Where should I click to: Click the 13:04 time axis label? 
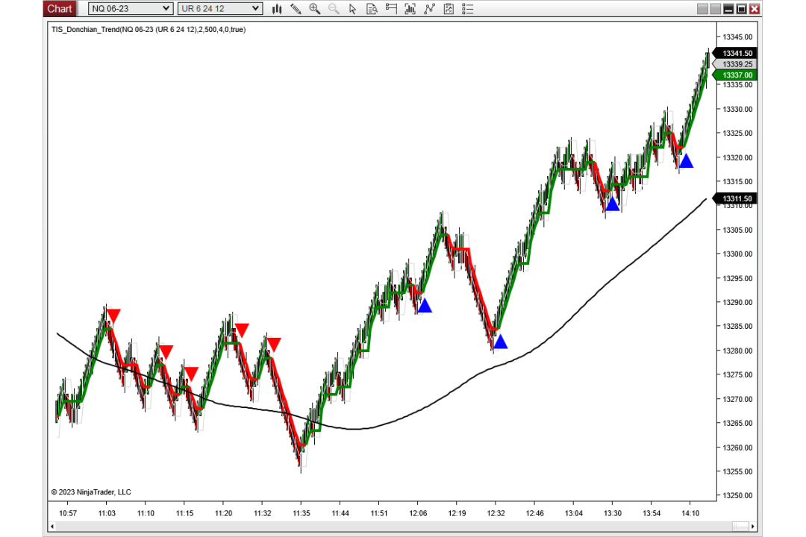574,513
